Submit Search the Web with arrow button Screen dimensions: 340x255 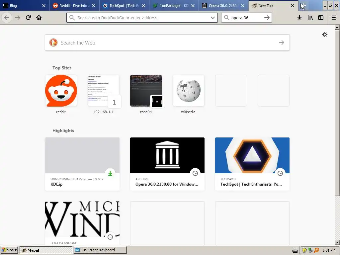282,42
